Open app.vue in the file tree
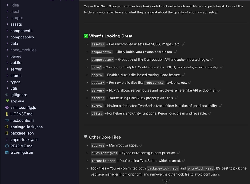 coord(17,101)
